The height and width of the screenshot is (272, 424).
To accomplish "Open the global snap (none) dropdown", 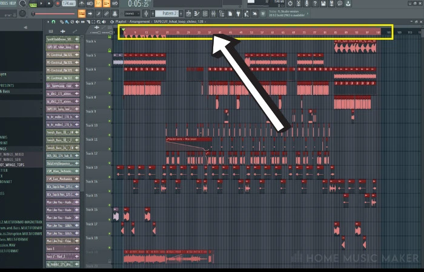I will pos(132,13).
